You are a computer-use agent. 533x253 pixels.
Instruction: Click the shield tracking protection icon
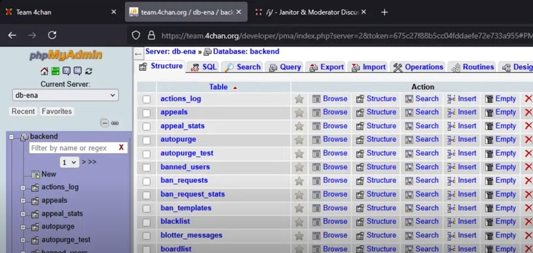pos(136,35)
